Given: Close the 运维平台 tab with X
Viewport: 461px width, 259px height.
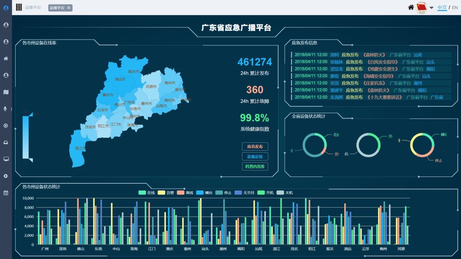Looking at the screenshot, I should coord(69,8).
